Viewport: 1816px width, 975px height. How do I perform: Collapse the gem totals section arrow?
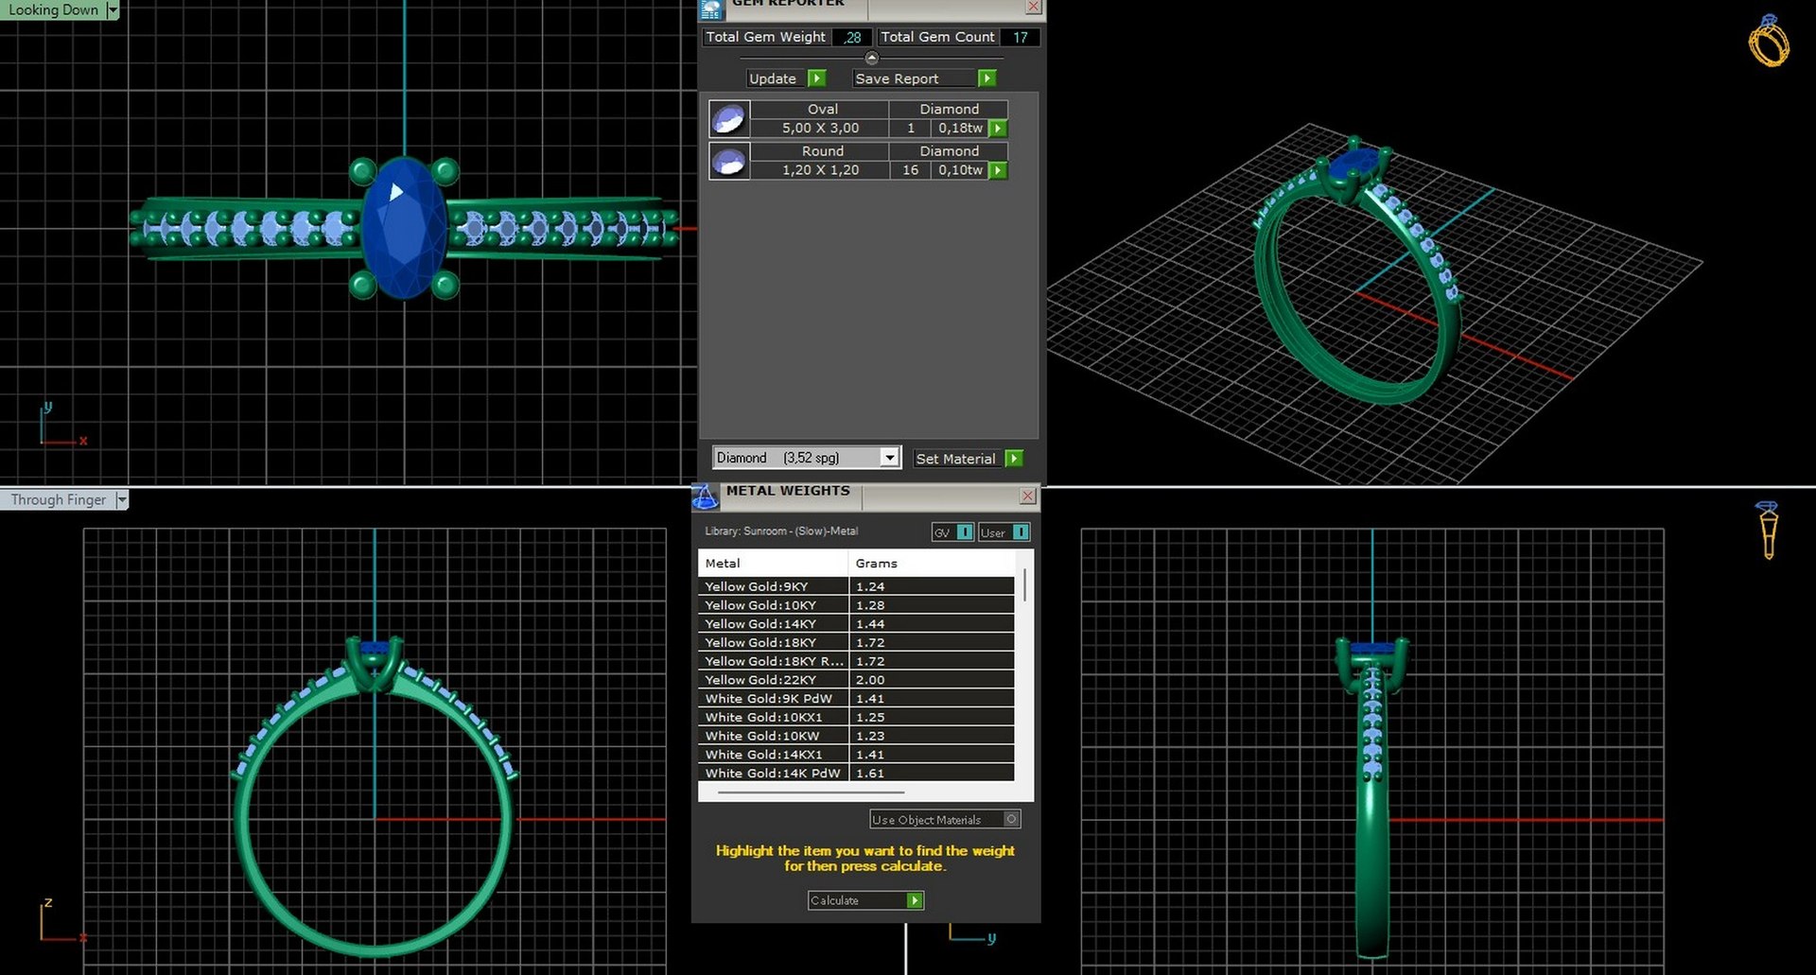[872, 58]
